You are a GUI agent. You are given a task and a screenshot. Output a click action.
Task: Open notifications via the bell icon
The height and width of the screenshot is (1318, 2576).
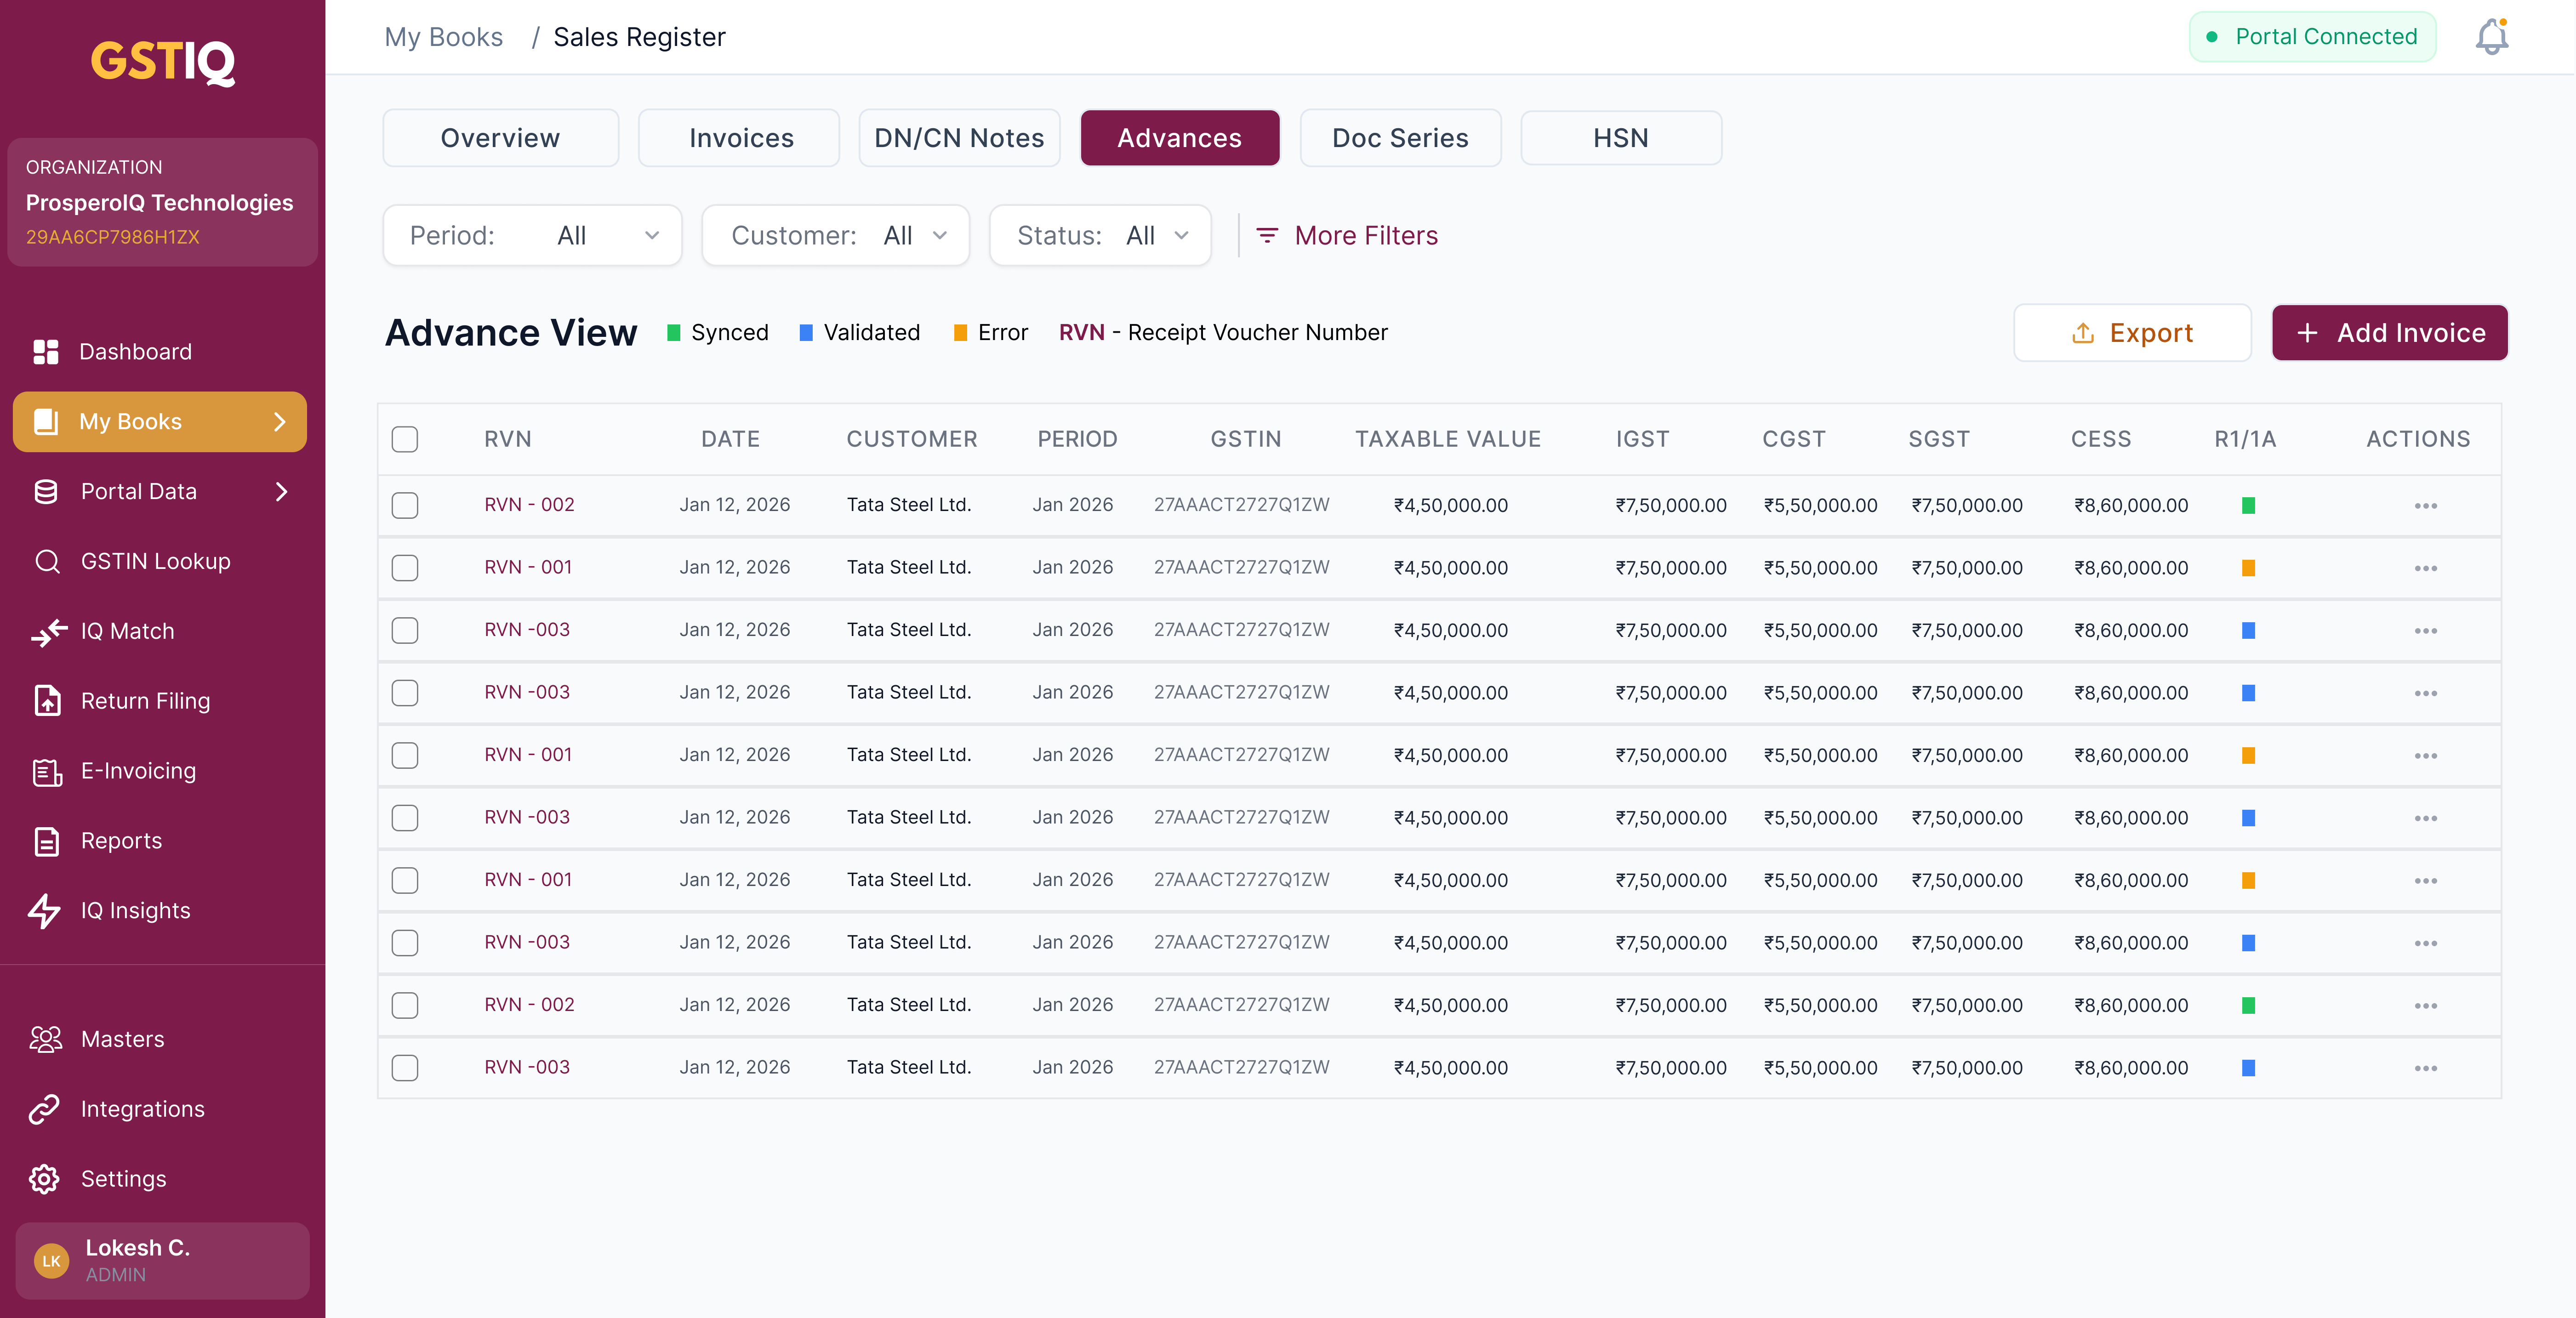tap(2492, 37)
